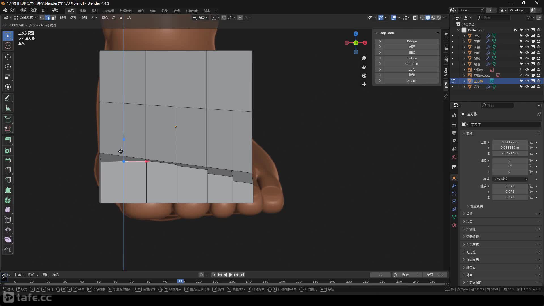Click the LoopTools Bridge button
The width and height of the screenshot is (544, 306).
click(x=412, y=41)
